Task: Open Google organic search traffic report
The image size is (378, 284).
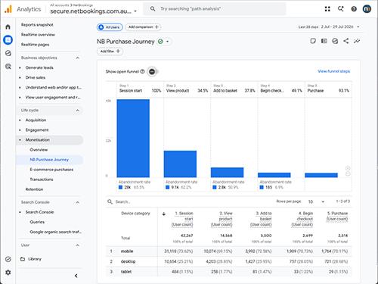Action: tap(55, 232)
